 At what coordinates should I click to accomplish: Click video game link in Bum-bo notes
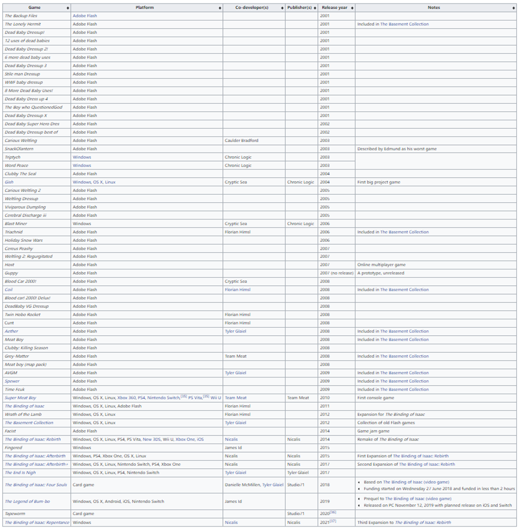(418, 499)
